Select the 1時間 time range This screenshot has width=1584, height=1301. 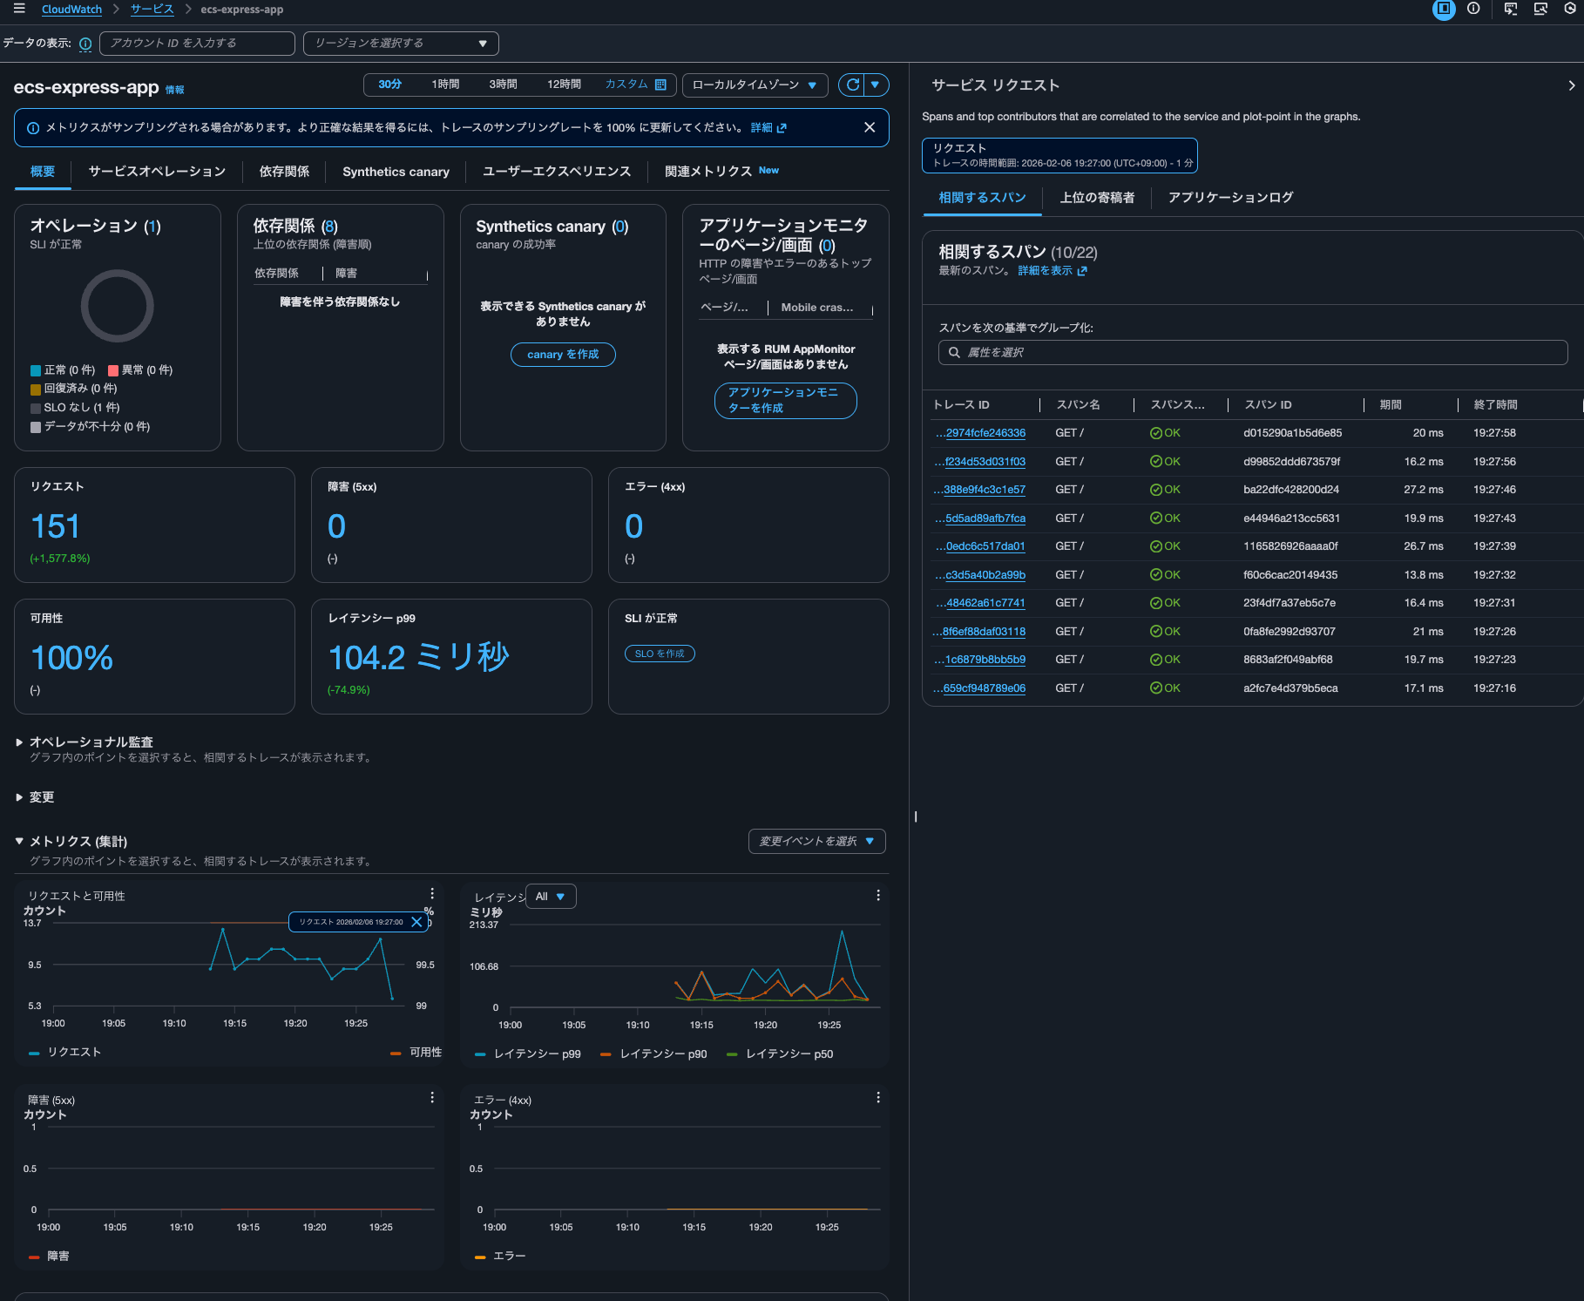coord(445,85)
